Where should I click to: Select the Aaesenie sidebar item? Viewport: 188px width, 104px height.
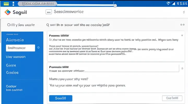coord(15,40)
